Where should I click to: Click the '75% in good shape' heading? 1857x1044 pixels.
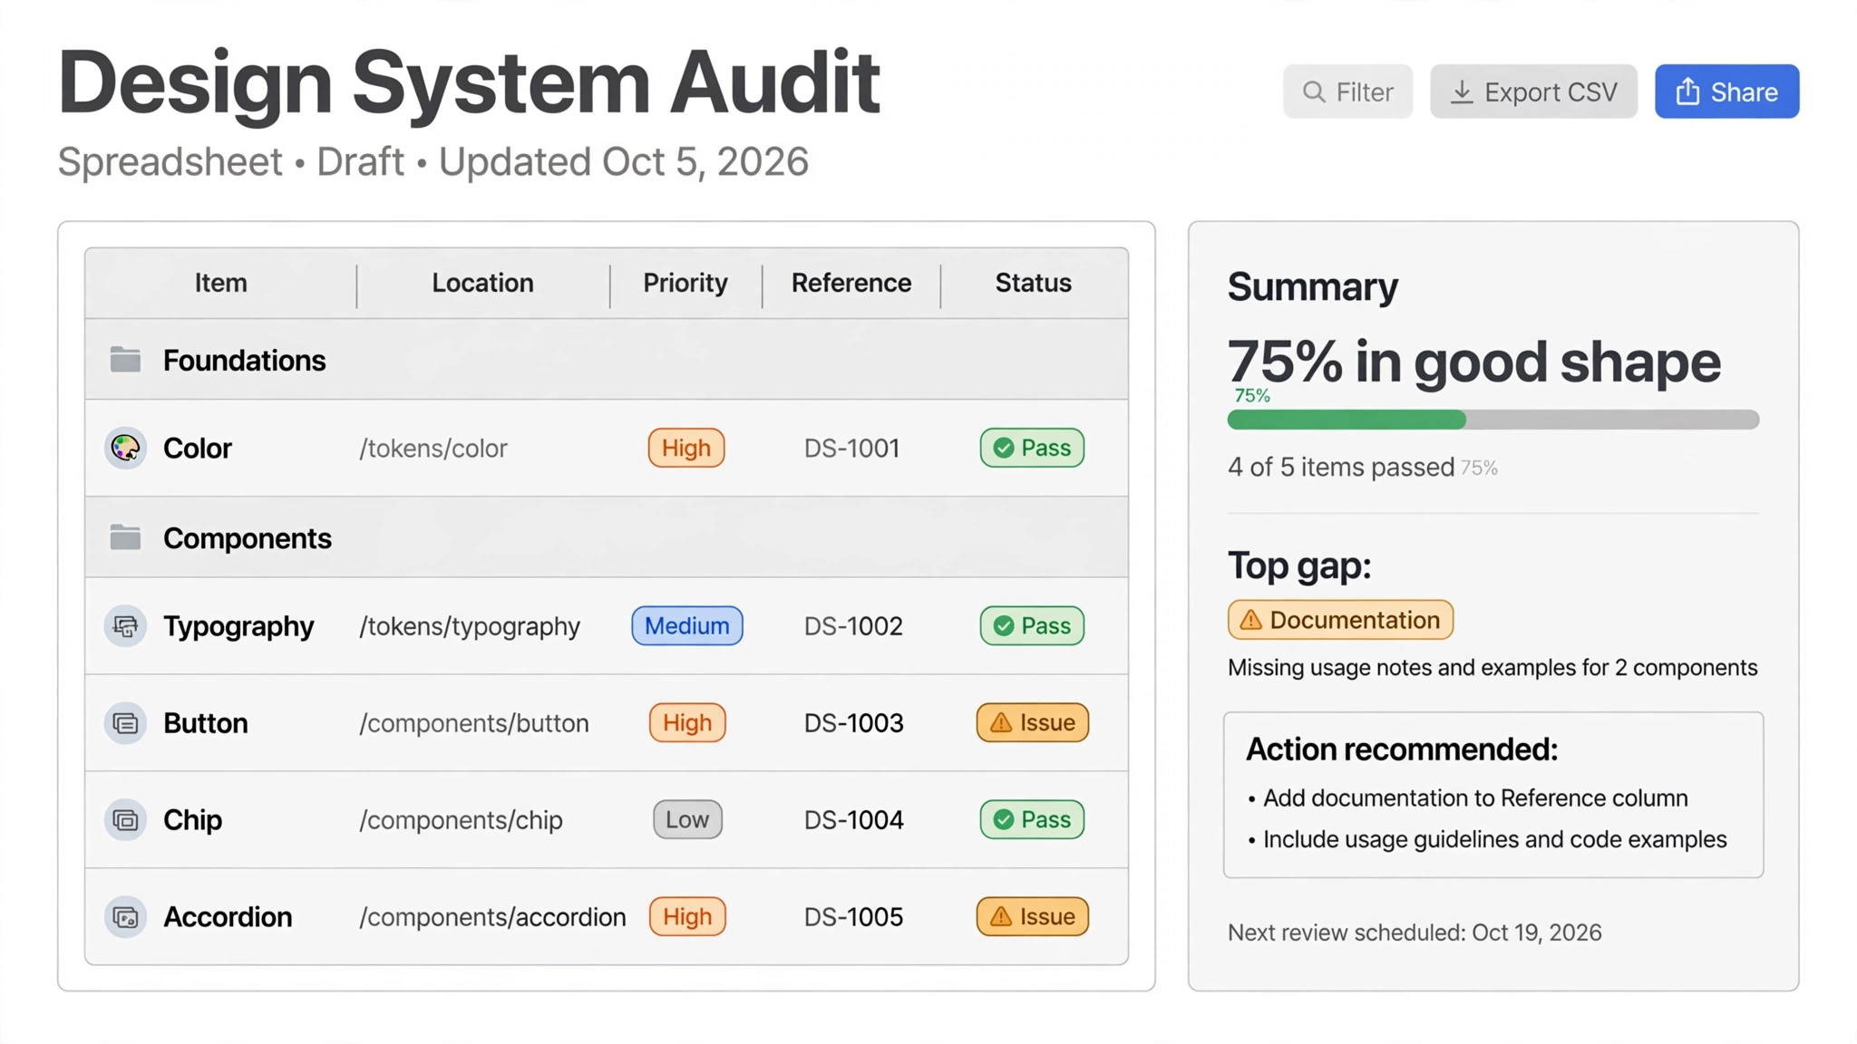tap(1474, 362)
